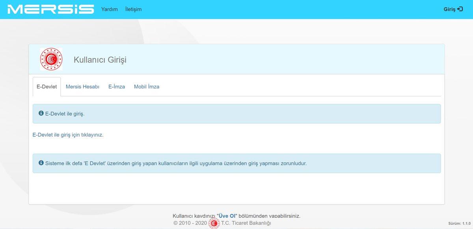Screen dimensions: 473x229
Task: Click the 'Kullanıcı Girişi' heading
Action: click(x=100, y=60)
